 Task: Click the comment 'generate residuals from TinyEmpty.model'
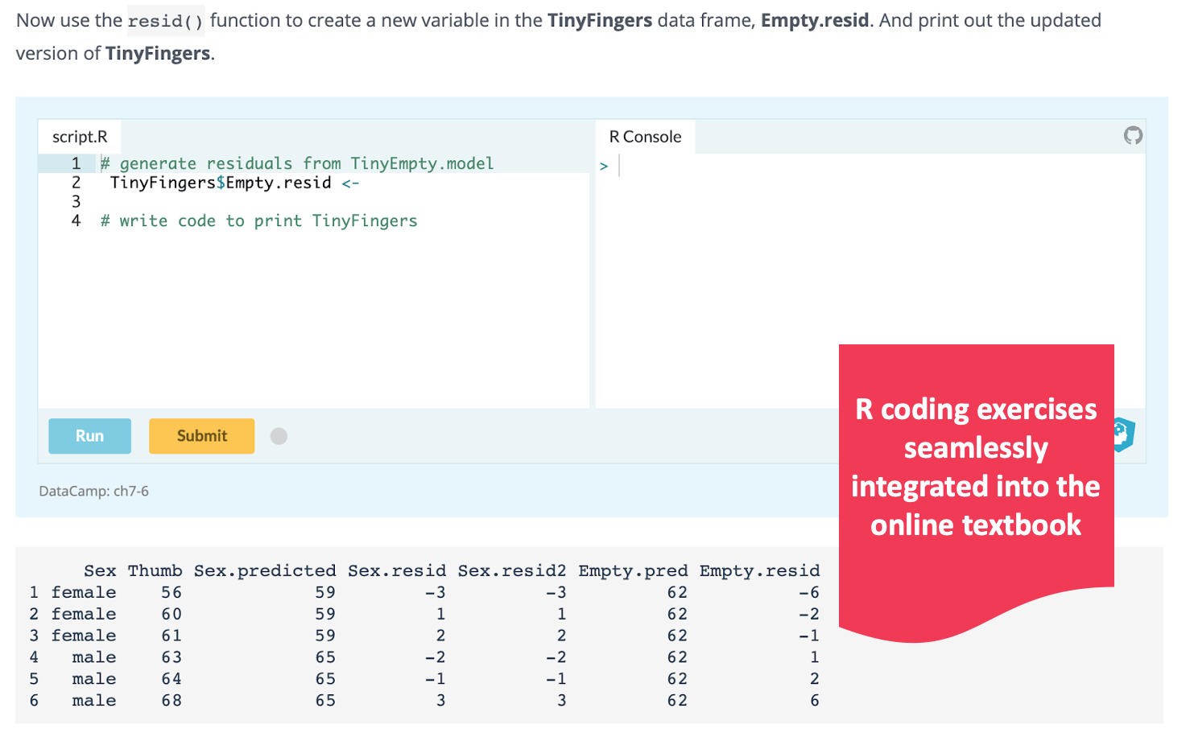pyautogui.click(x=297, y=163)
